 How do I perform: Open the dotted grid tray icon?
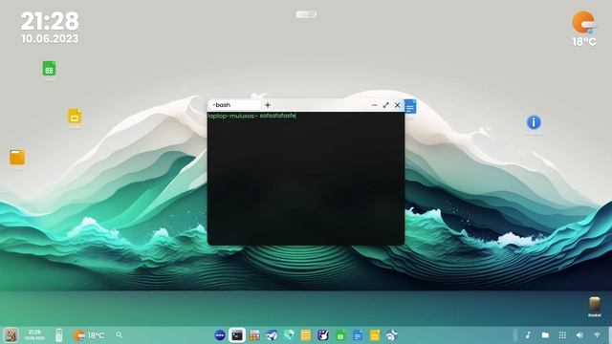pos(562,335)
